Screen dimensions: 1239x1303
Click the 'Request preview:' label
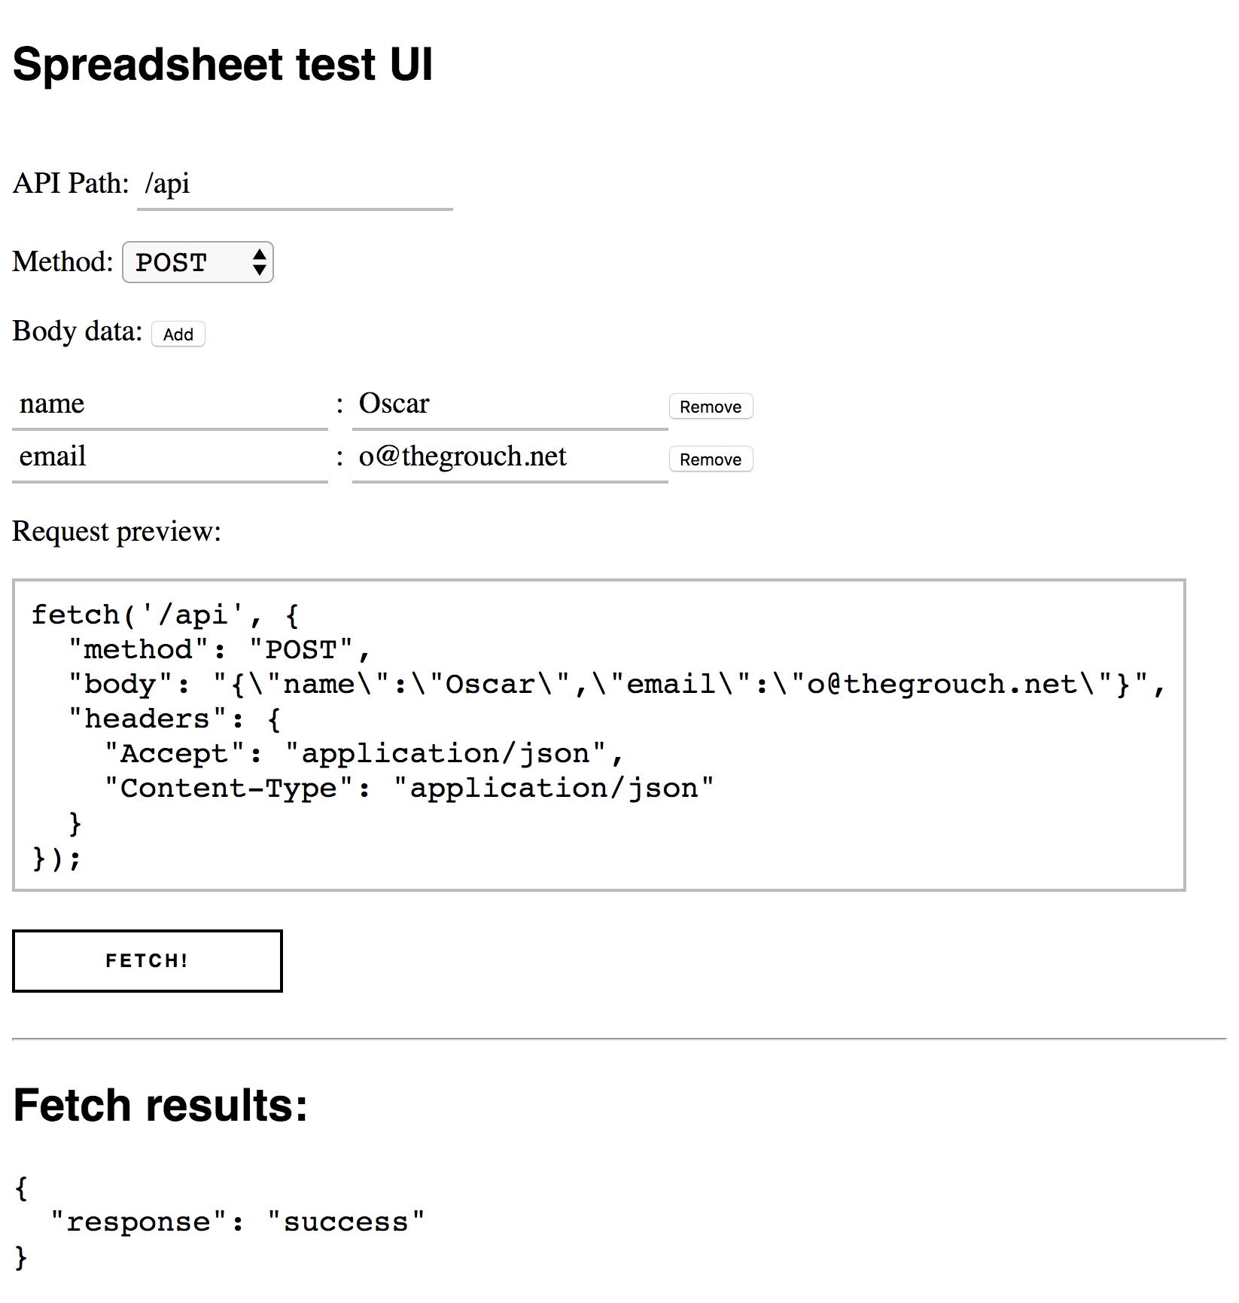coord(117,532)
